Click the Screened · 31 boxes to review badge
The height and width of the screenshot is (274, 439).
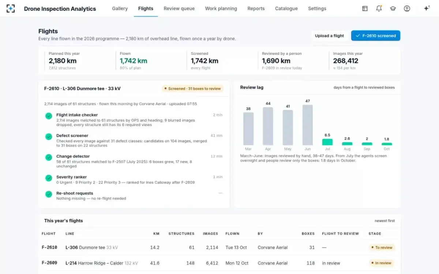192,88
